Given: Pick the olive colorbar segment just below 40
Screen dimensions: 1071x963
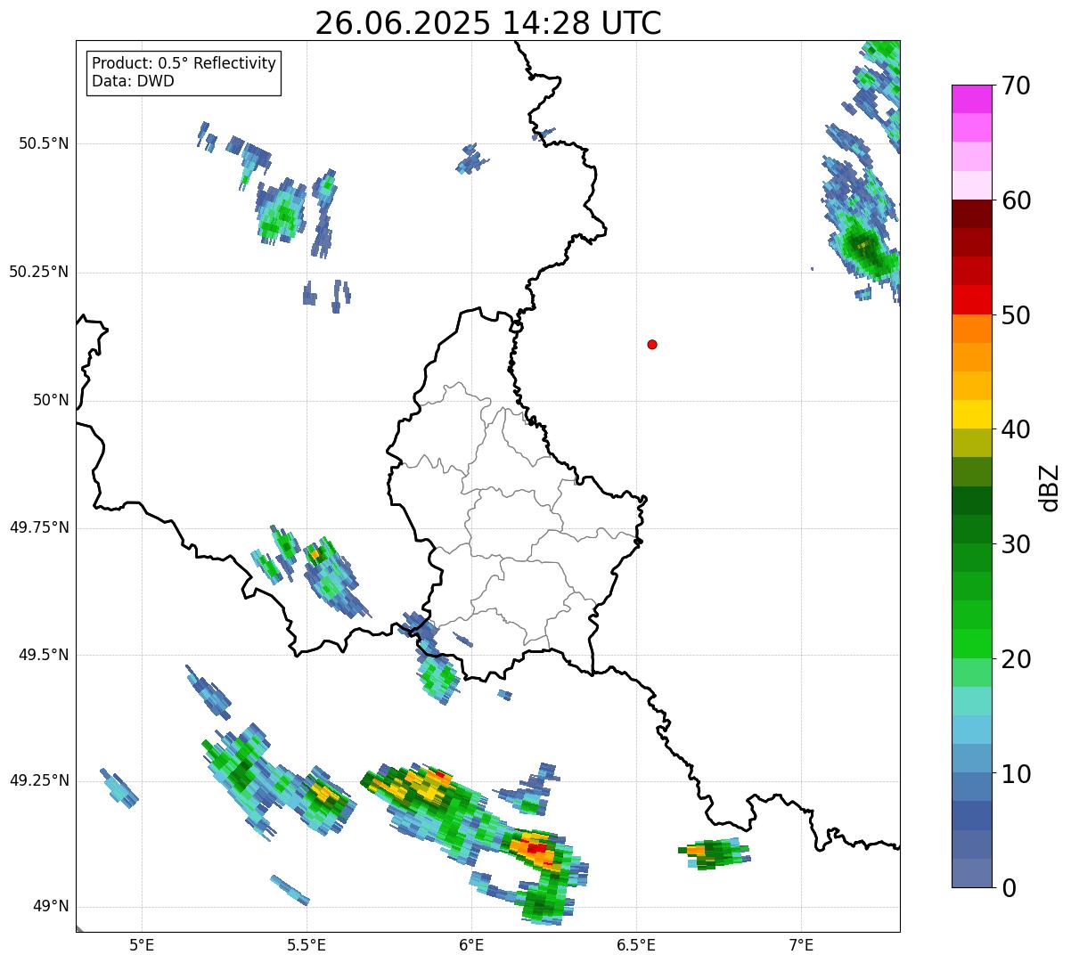Looking at the screenshot, I should coord(971,443).
